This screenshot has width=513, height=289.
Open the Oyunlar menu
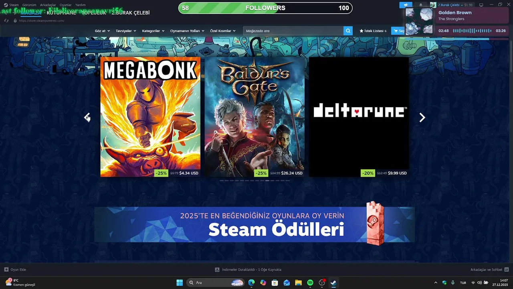[x=65, y=5]
